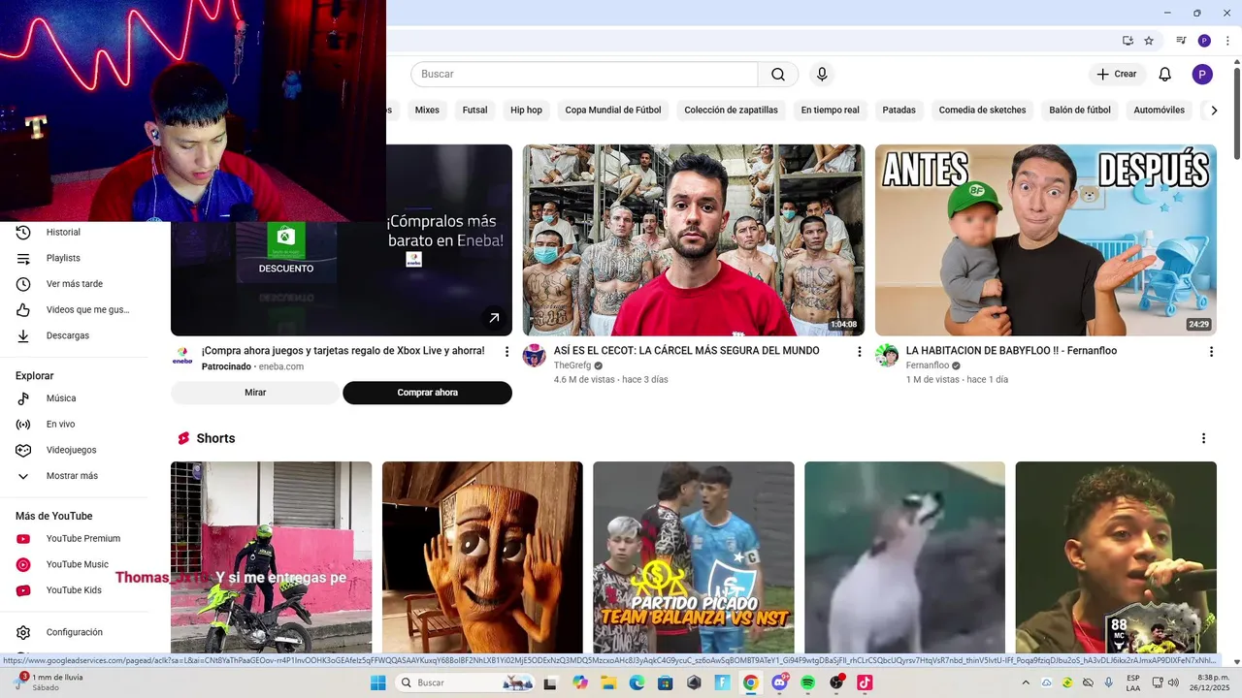This screenshot has width=1242, height=698.
Task: Click the install app icon in address bar
Action: click(x=1128, y=41)
